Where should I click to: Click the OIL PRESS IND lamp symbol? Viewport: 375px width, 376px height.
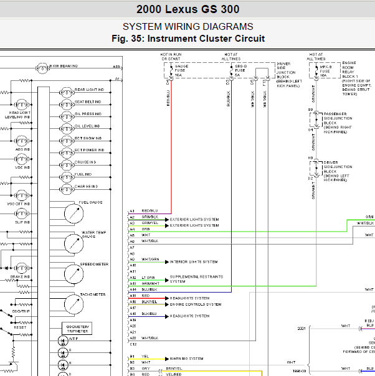67,117
